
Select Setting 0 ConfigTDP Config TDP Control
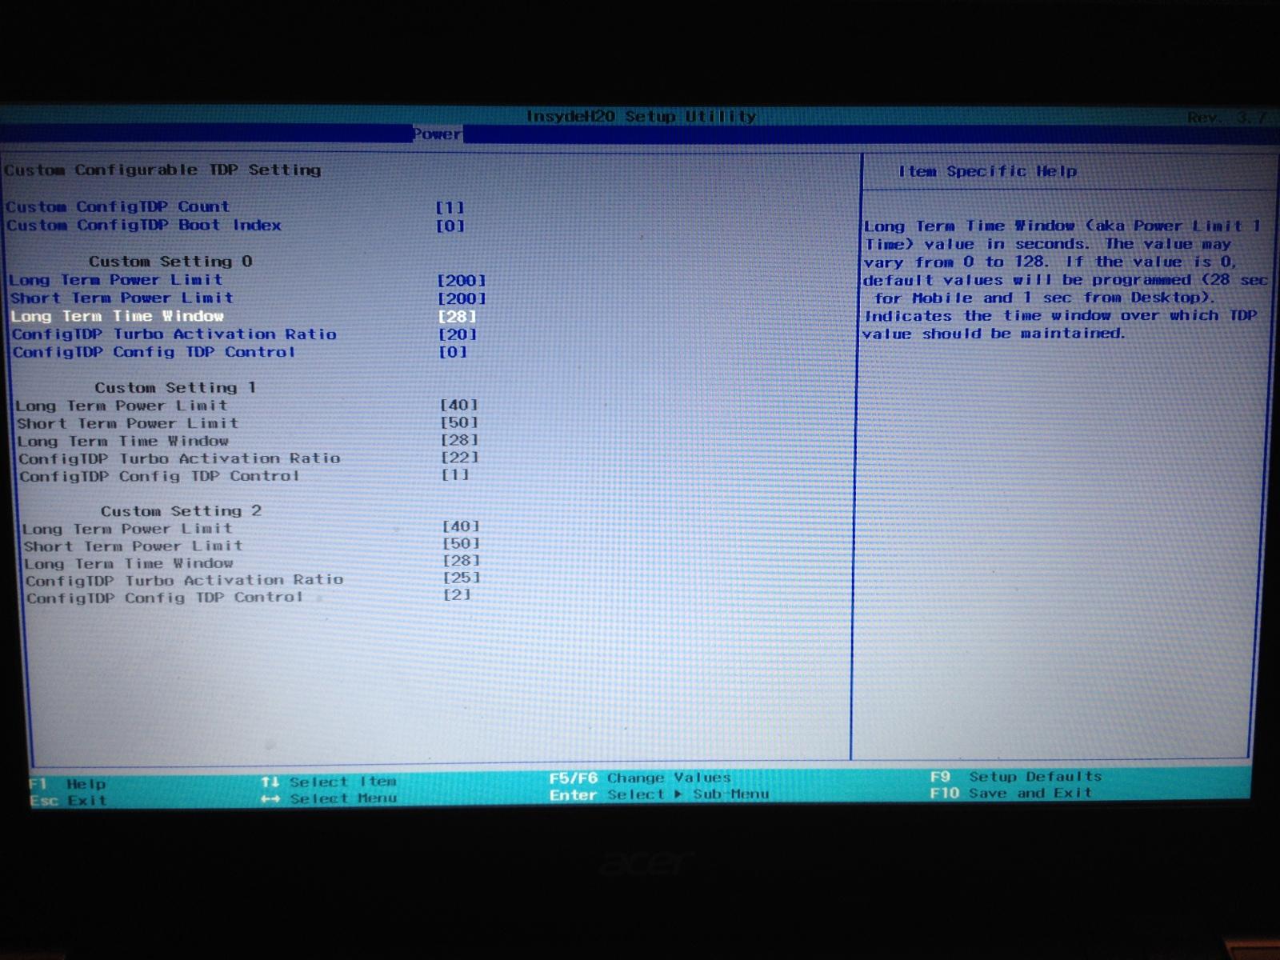pos(154,352)
